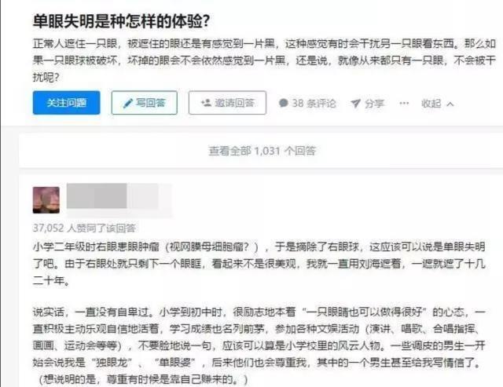
Task: Click the answer's first paragraph about 右眼
Action: [x=259, y=264]
